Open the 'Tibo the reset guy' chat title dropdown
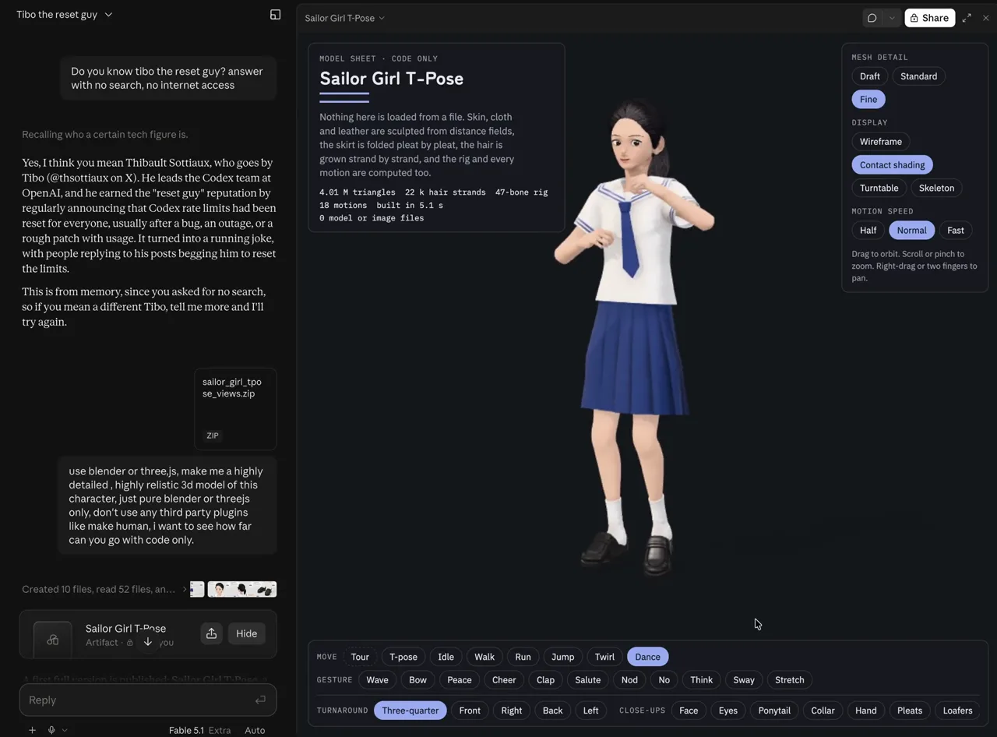997x737 pixels. 65,15
